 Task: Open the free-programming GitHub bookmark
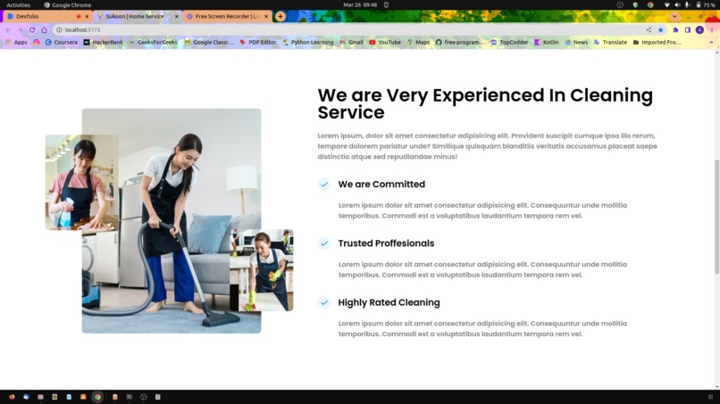pos(460,42)
